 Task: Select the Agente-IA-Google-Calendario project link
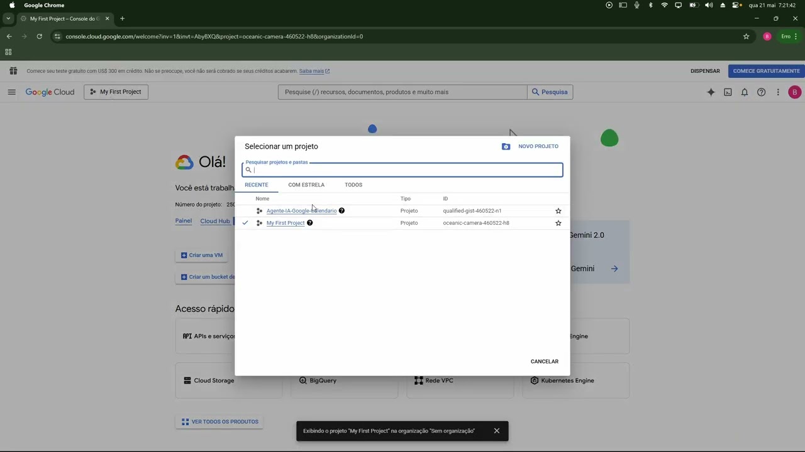(x=301, y=211)
